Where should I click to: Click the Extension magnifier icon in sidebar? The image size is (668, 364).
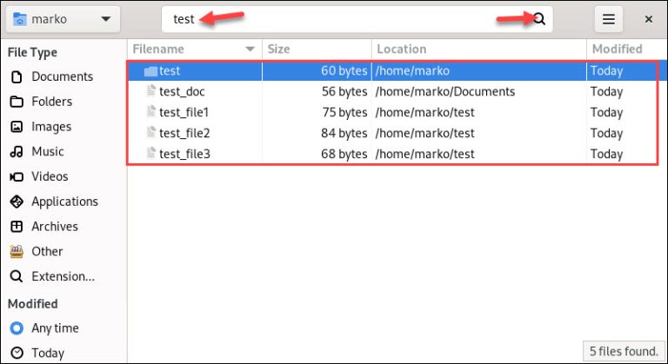coord(17,277)
